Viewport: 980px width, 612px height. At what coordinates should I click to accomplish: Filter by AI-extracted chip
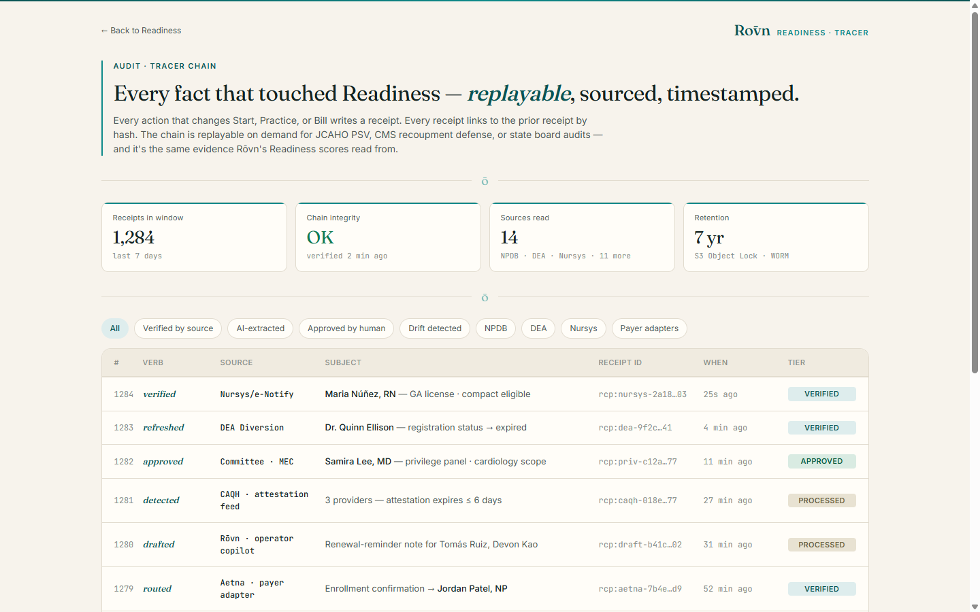point(261,328)
